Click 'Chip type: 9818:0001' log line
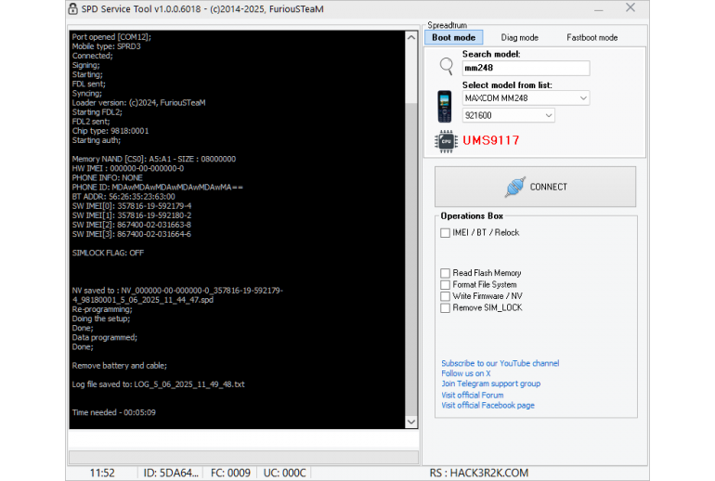 pyautogui.click(x=110, y=131)
